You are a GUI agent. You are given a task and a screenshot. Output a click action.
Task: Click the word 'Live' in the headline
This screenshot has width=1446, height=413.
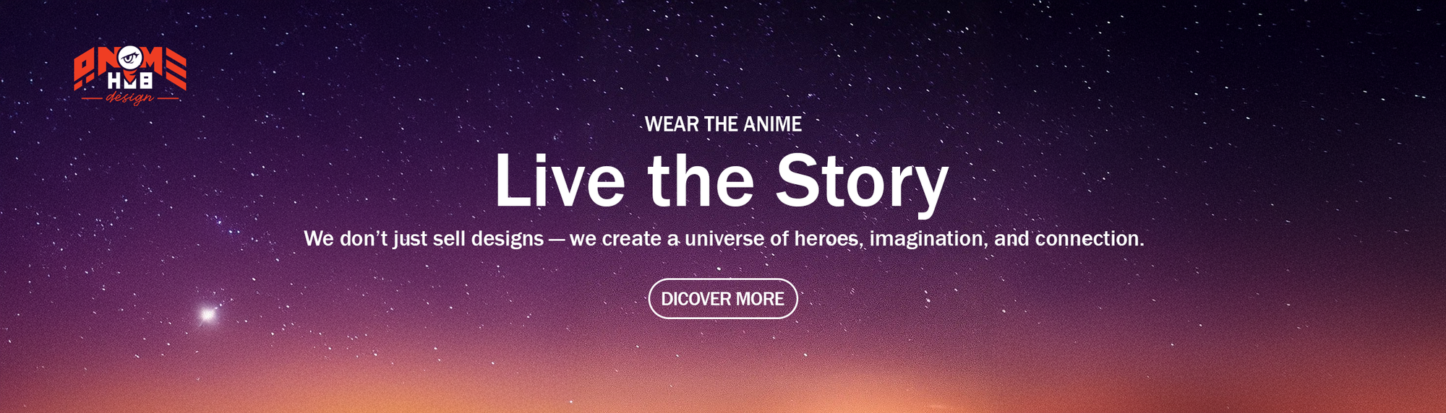pos(560,181)
